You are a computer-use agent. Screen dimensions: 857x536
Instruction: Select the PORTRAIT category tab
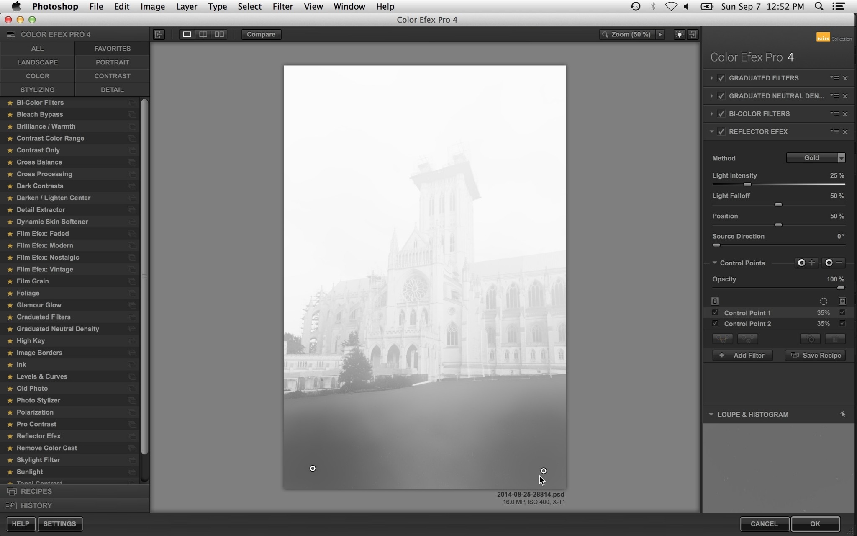click(112, 62)
